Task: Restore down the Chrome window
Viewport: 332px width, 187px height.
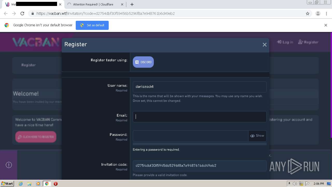Action: coord(316,2)
